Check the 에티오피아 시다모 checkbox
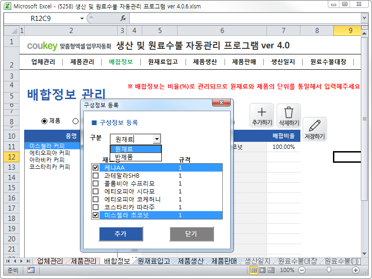372x279 pixels. pyautogui.click(x=96, y=192)
